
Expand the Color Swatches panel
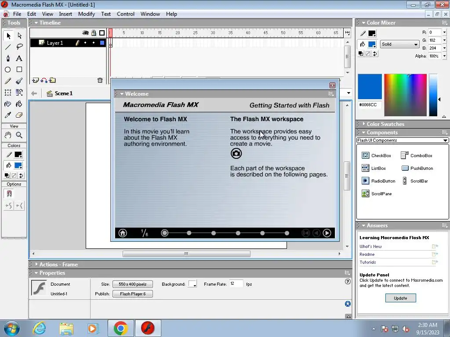(363, 124)
